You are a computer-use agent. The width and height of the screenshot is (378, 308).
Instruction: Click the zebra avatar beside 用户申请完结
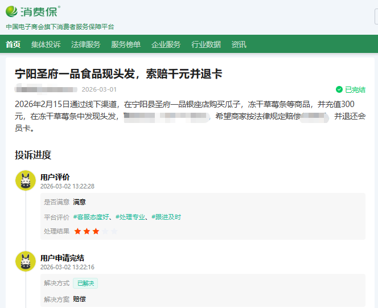(x=25, y=261)
